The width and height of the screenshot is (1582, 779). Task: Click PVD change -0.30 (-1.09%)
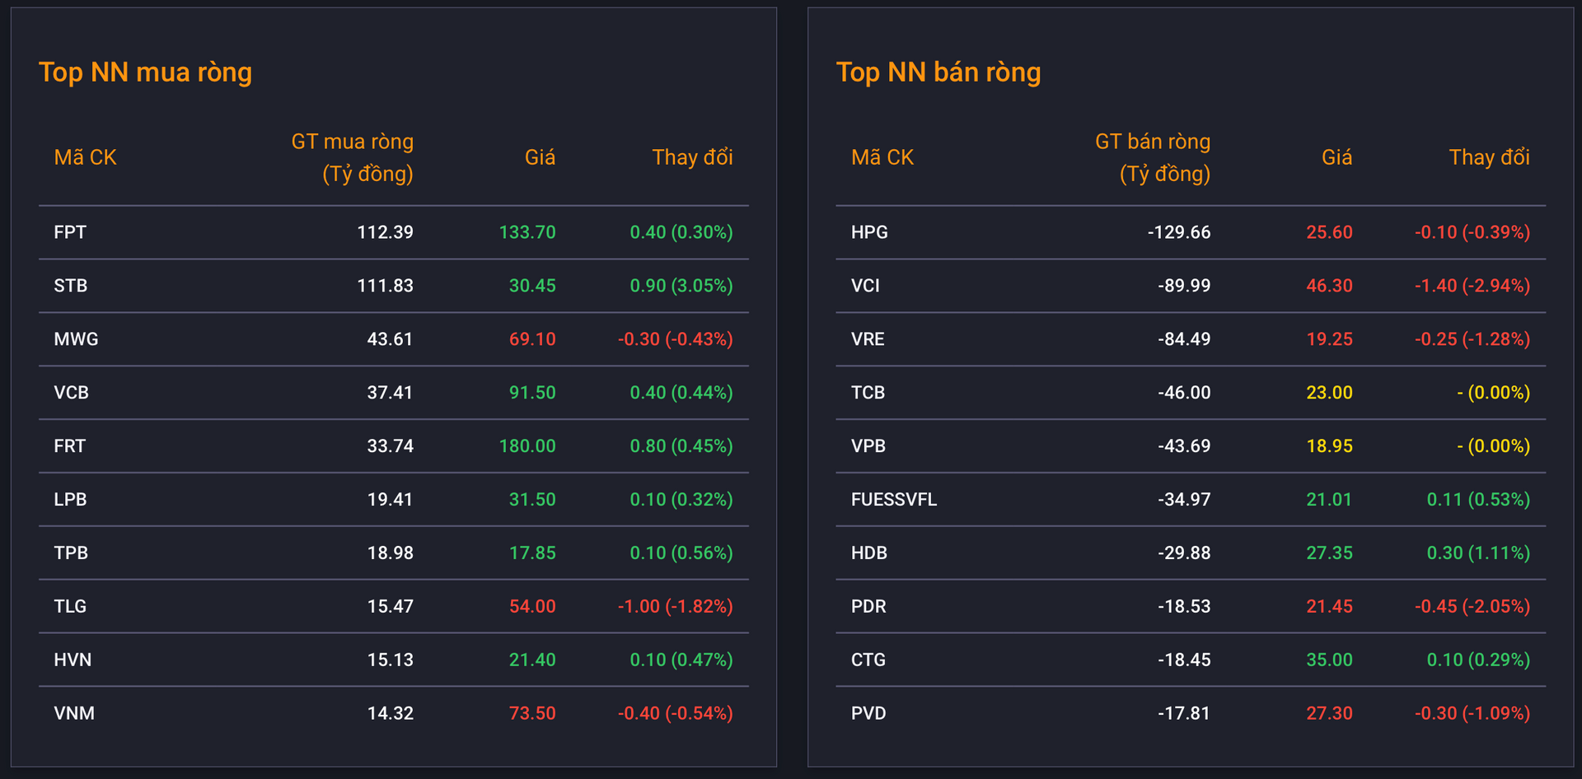(x=1472, y=714)
